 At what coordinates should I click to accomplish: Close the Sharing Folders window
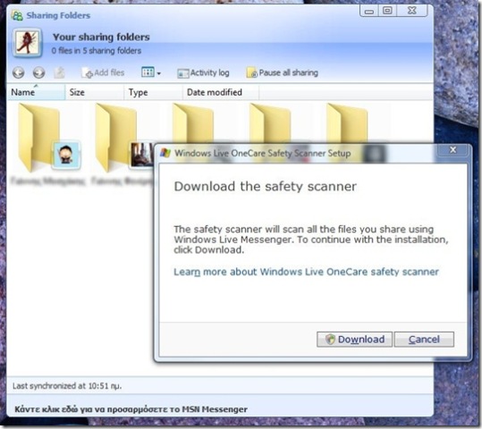(x=412, y=11)
